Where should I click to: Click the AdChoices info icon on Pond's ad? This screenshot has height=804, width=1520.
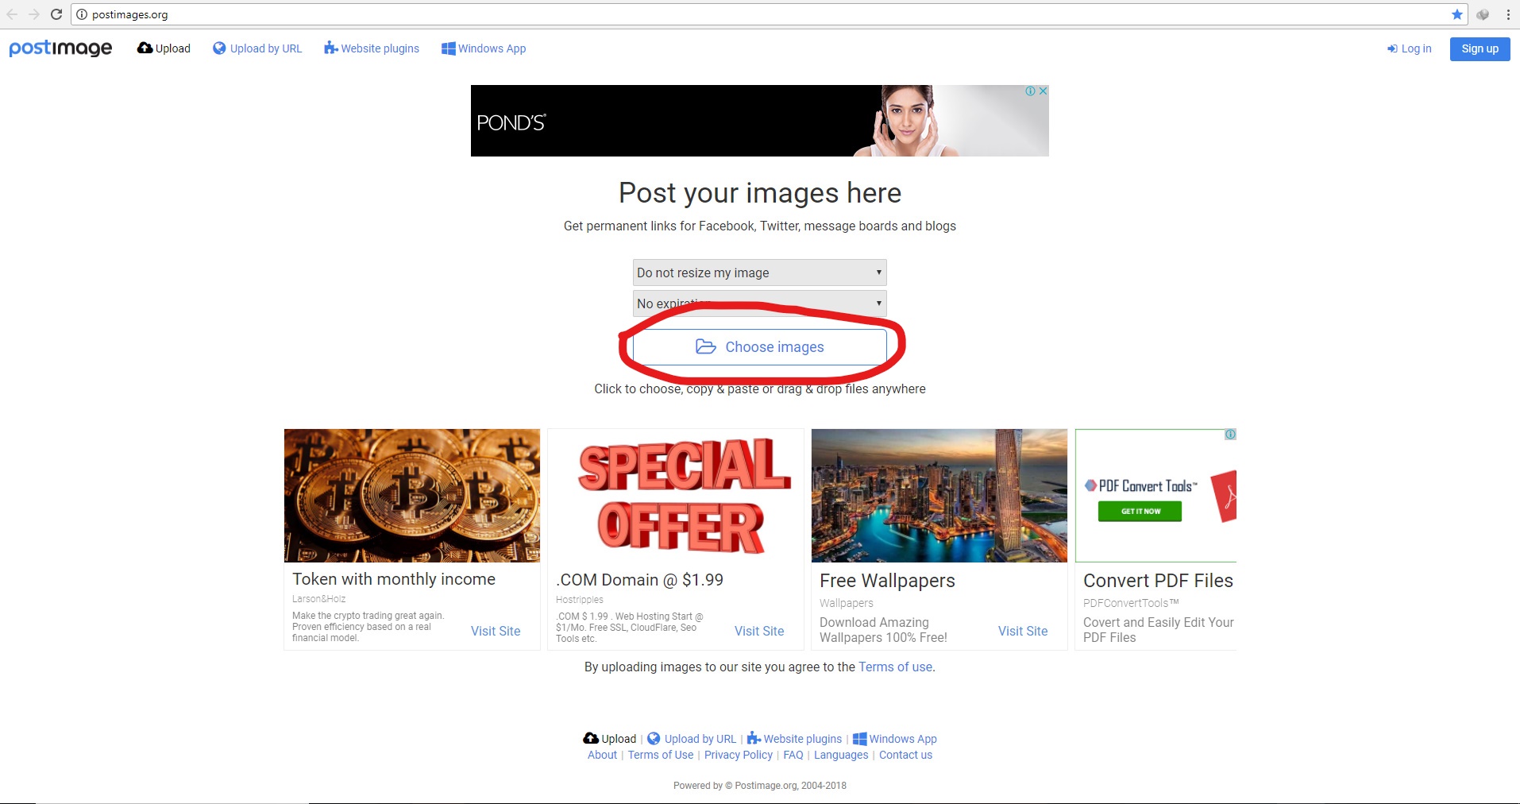[x=1031, y=91]
